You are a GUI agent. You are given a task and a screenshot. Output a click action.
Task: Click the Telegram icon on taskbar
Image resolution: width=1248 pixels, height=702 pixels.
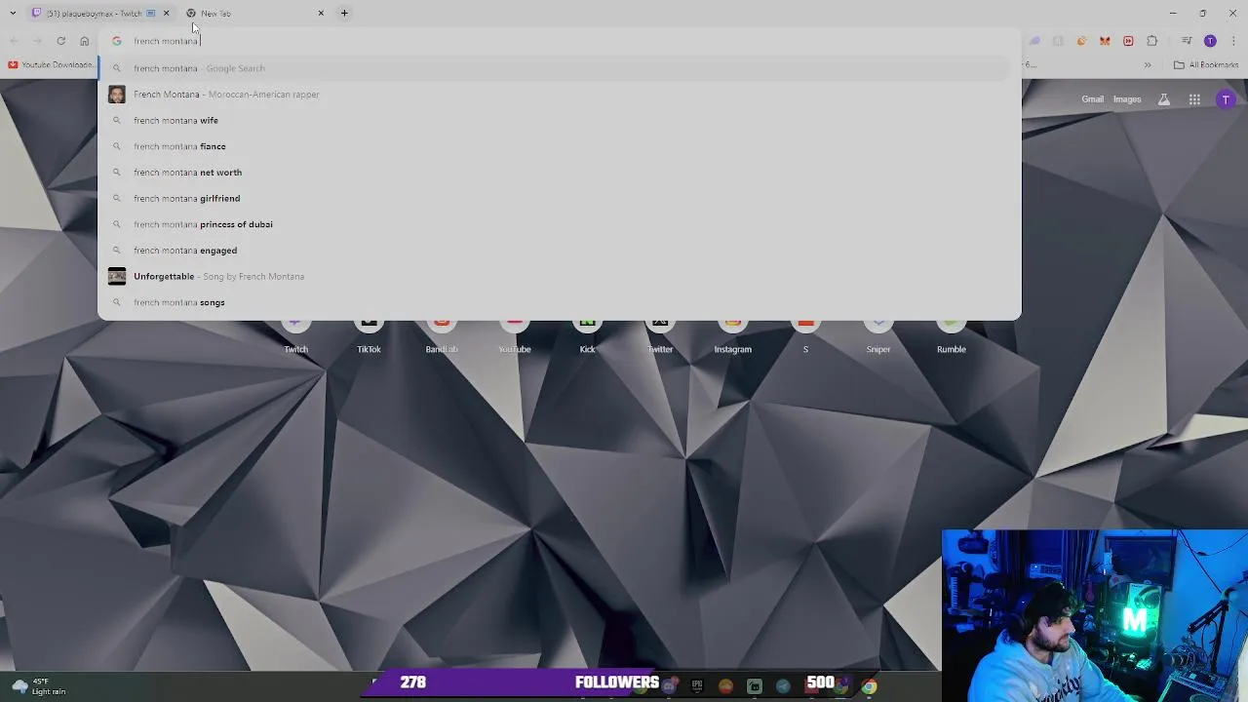[x=783, y=686]
